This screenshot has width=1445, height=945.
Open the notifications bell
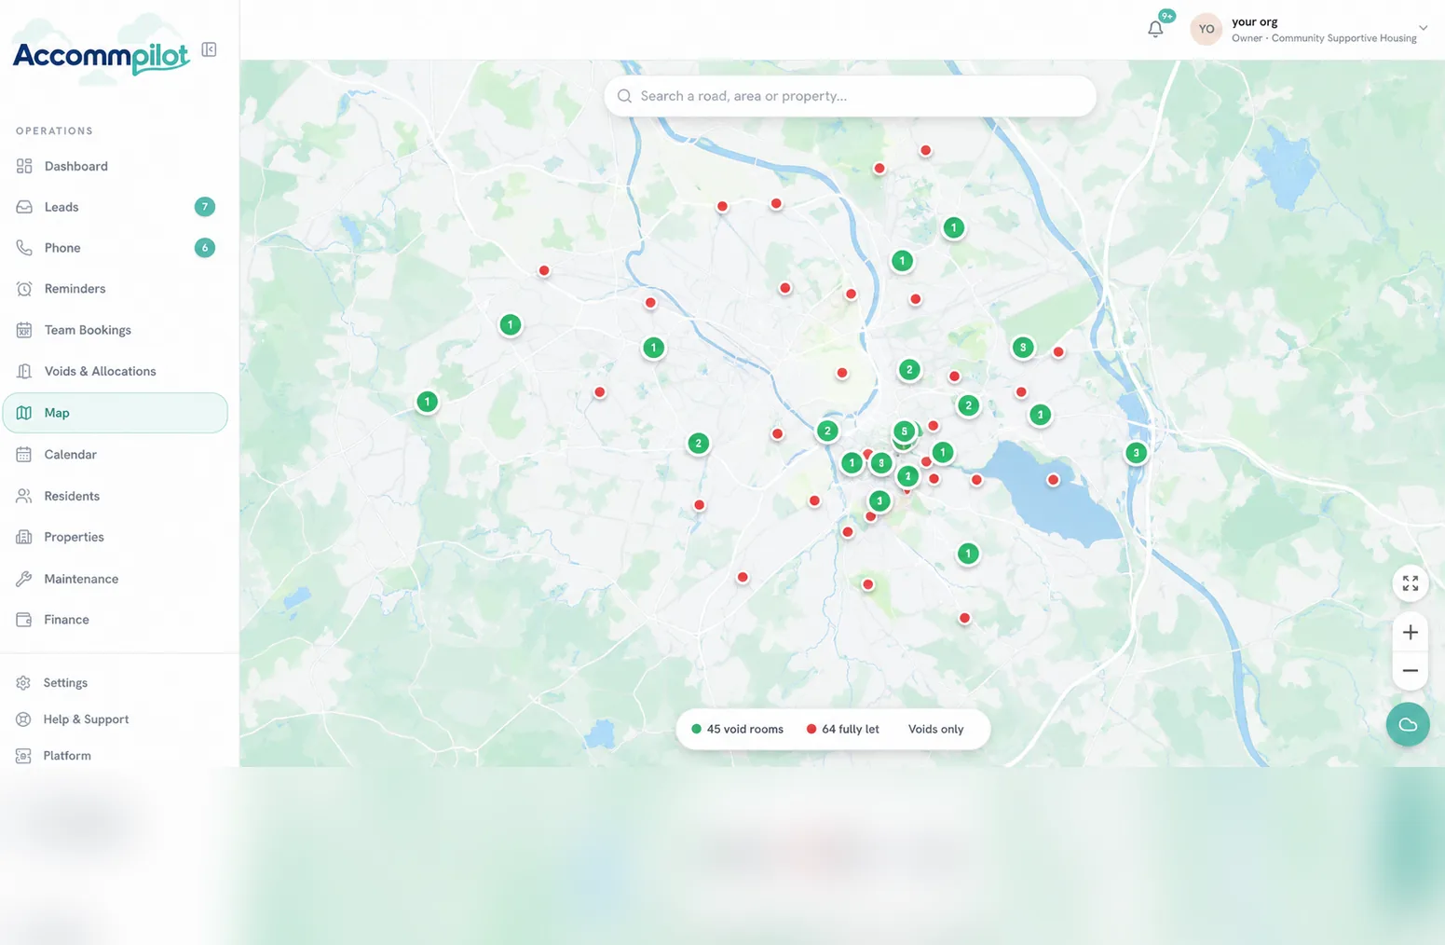1155,29
